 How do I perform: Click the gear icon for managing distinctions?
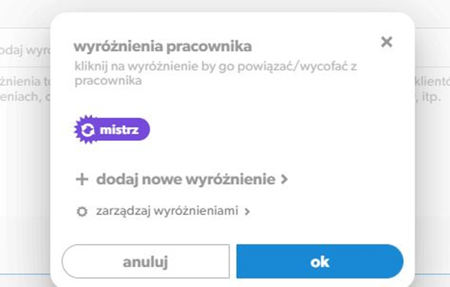coord(82,212)
